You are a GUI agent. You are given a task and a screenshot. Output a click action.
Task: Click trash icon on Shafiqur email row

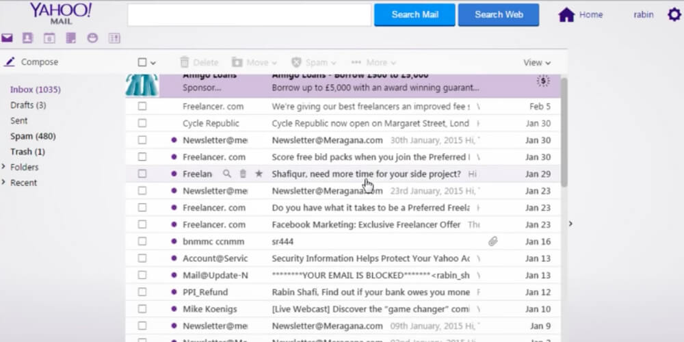243,174
